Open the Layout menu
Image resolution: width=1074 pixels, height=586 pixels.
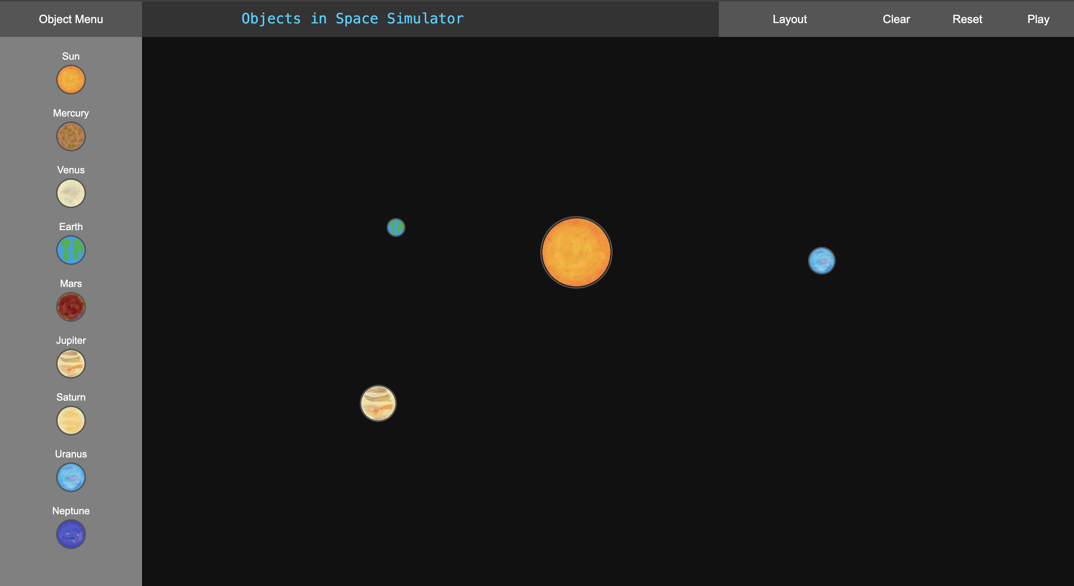point(789,19)
